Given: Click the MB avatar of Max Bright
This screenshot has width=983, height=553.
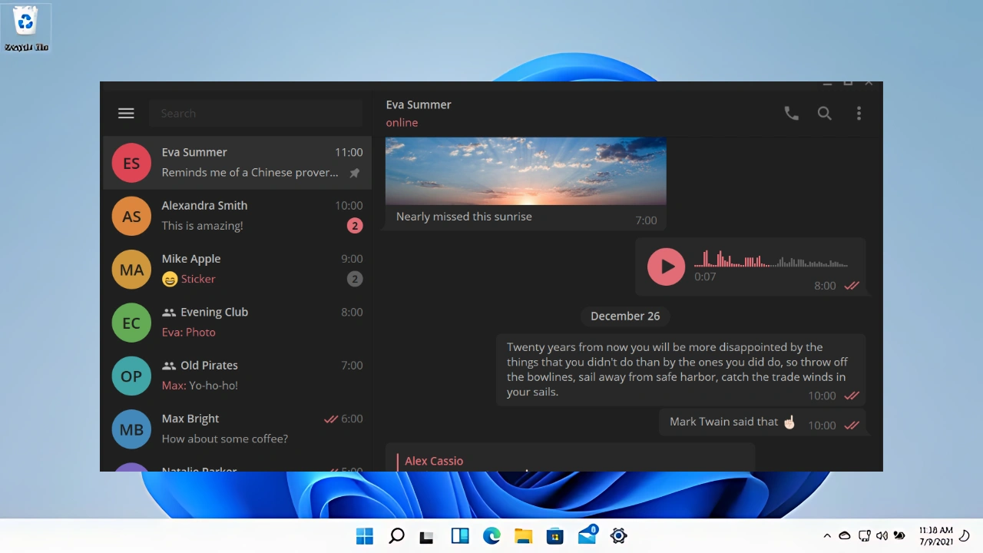Looking at the screenshot, I should pyautogui.click(x=131, y=429).
